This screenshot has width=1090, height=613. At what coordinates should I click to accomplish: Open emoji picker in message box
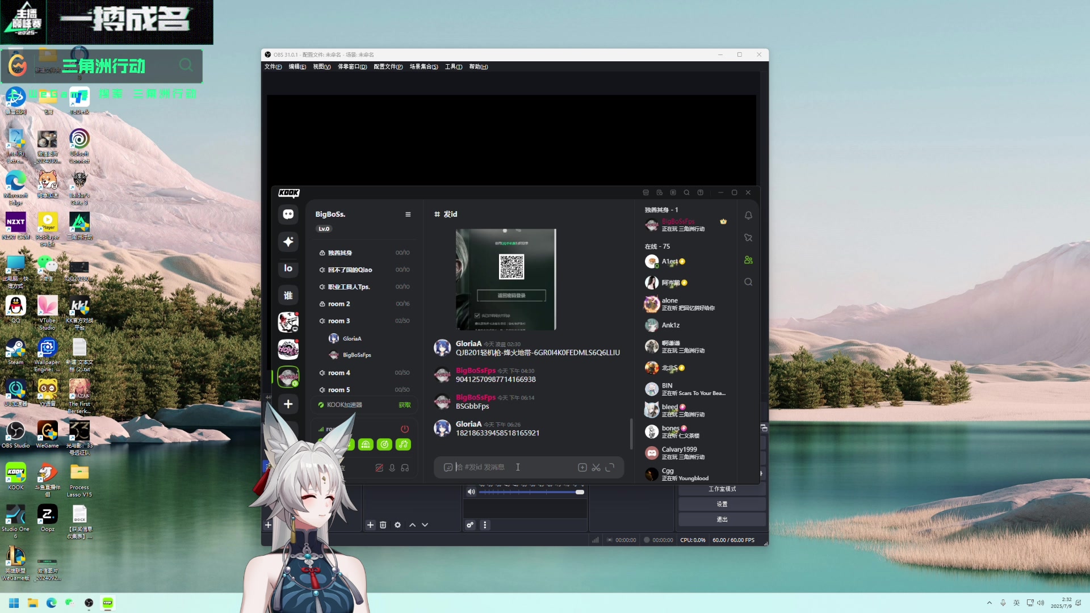pyautogui.click(x=448, y=467)
